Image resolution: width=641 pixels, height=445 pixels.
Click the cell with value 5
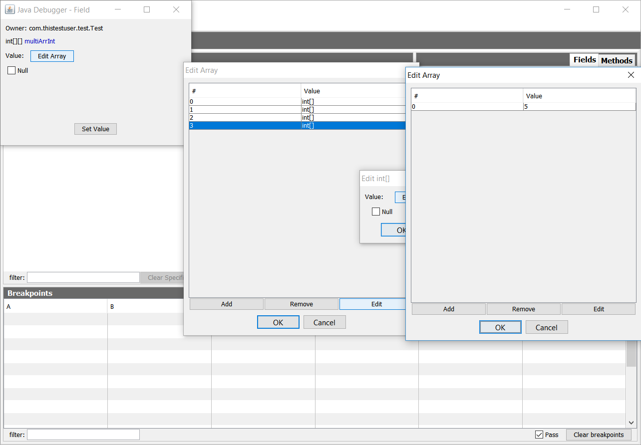(579, 107)
